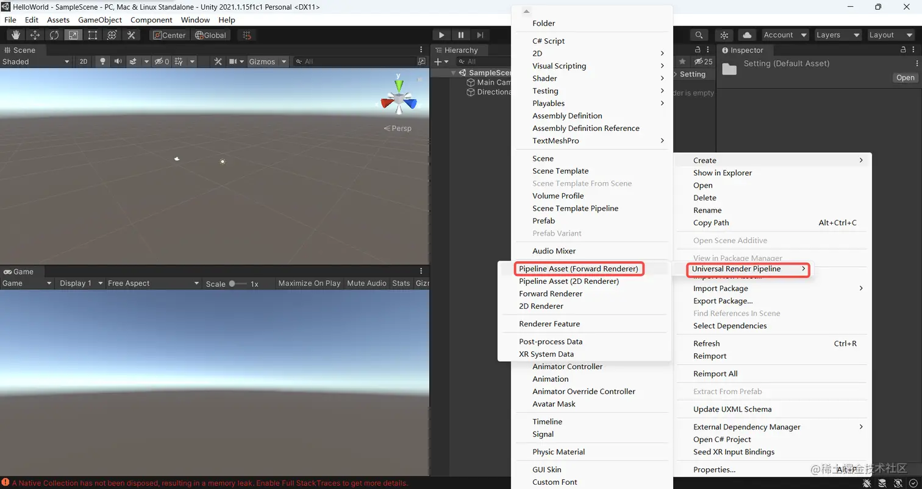The height and width of the screenshot is (489, 922).
Task: Toggle Scene lighting bulb
Action: (x=102, y=62)
